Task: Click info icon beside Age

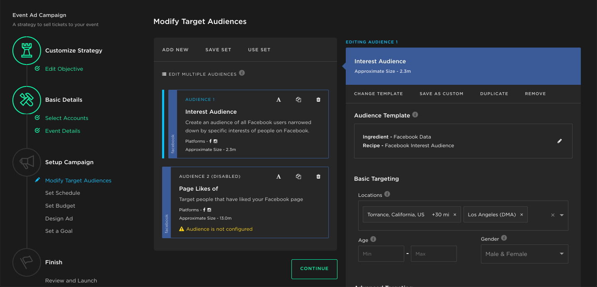Action: pyautogui.click(x=373, y=239)
